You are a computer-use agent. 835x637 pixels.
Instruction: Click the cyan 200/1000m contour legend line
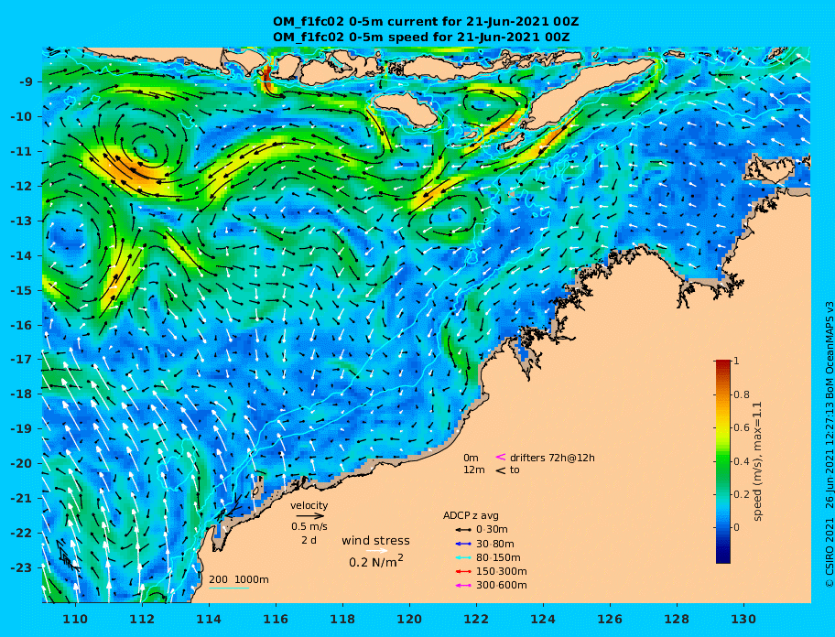[229, 588]
